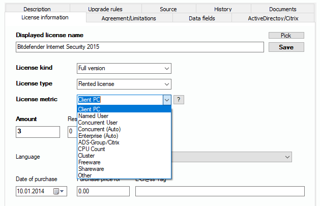Open the Language dropdown
The image size is (320, 206).
pyautogui.click(x=287, y=157)
